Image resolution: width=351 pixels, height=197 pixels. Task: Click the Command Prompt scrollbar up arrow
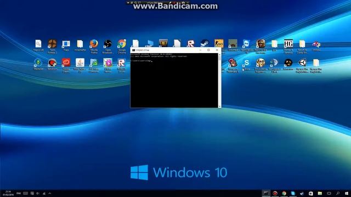219,54
